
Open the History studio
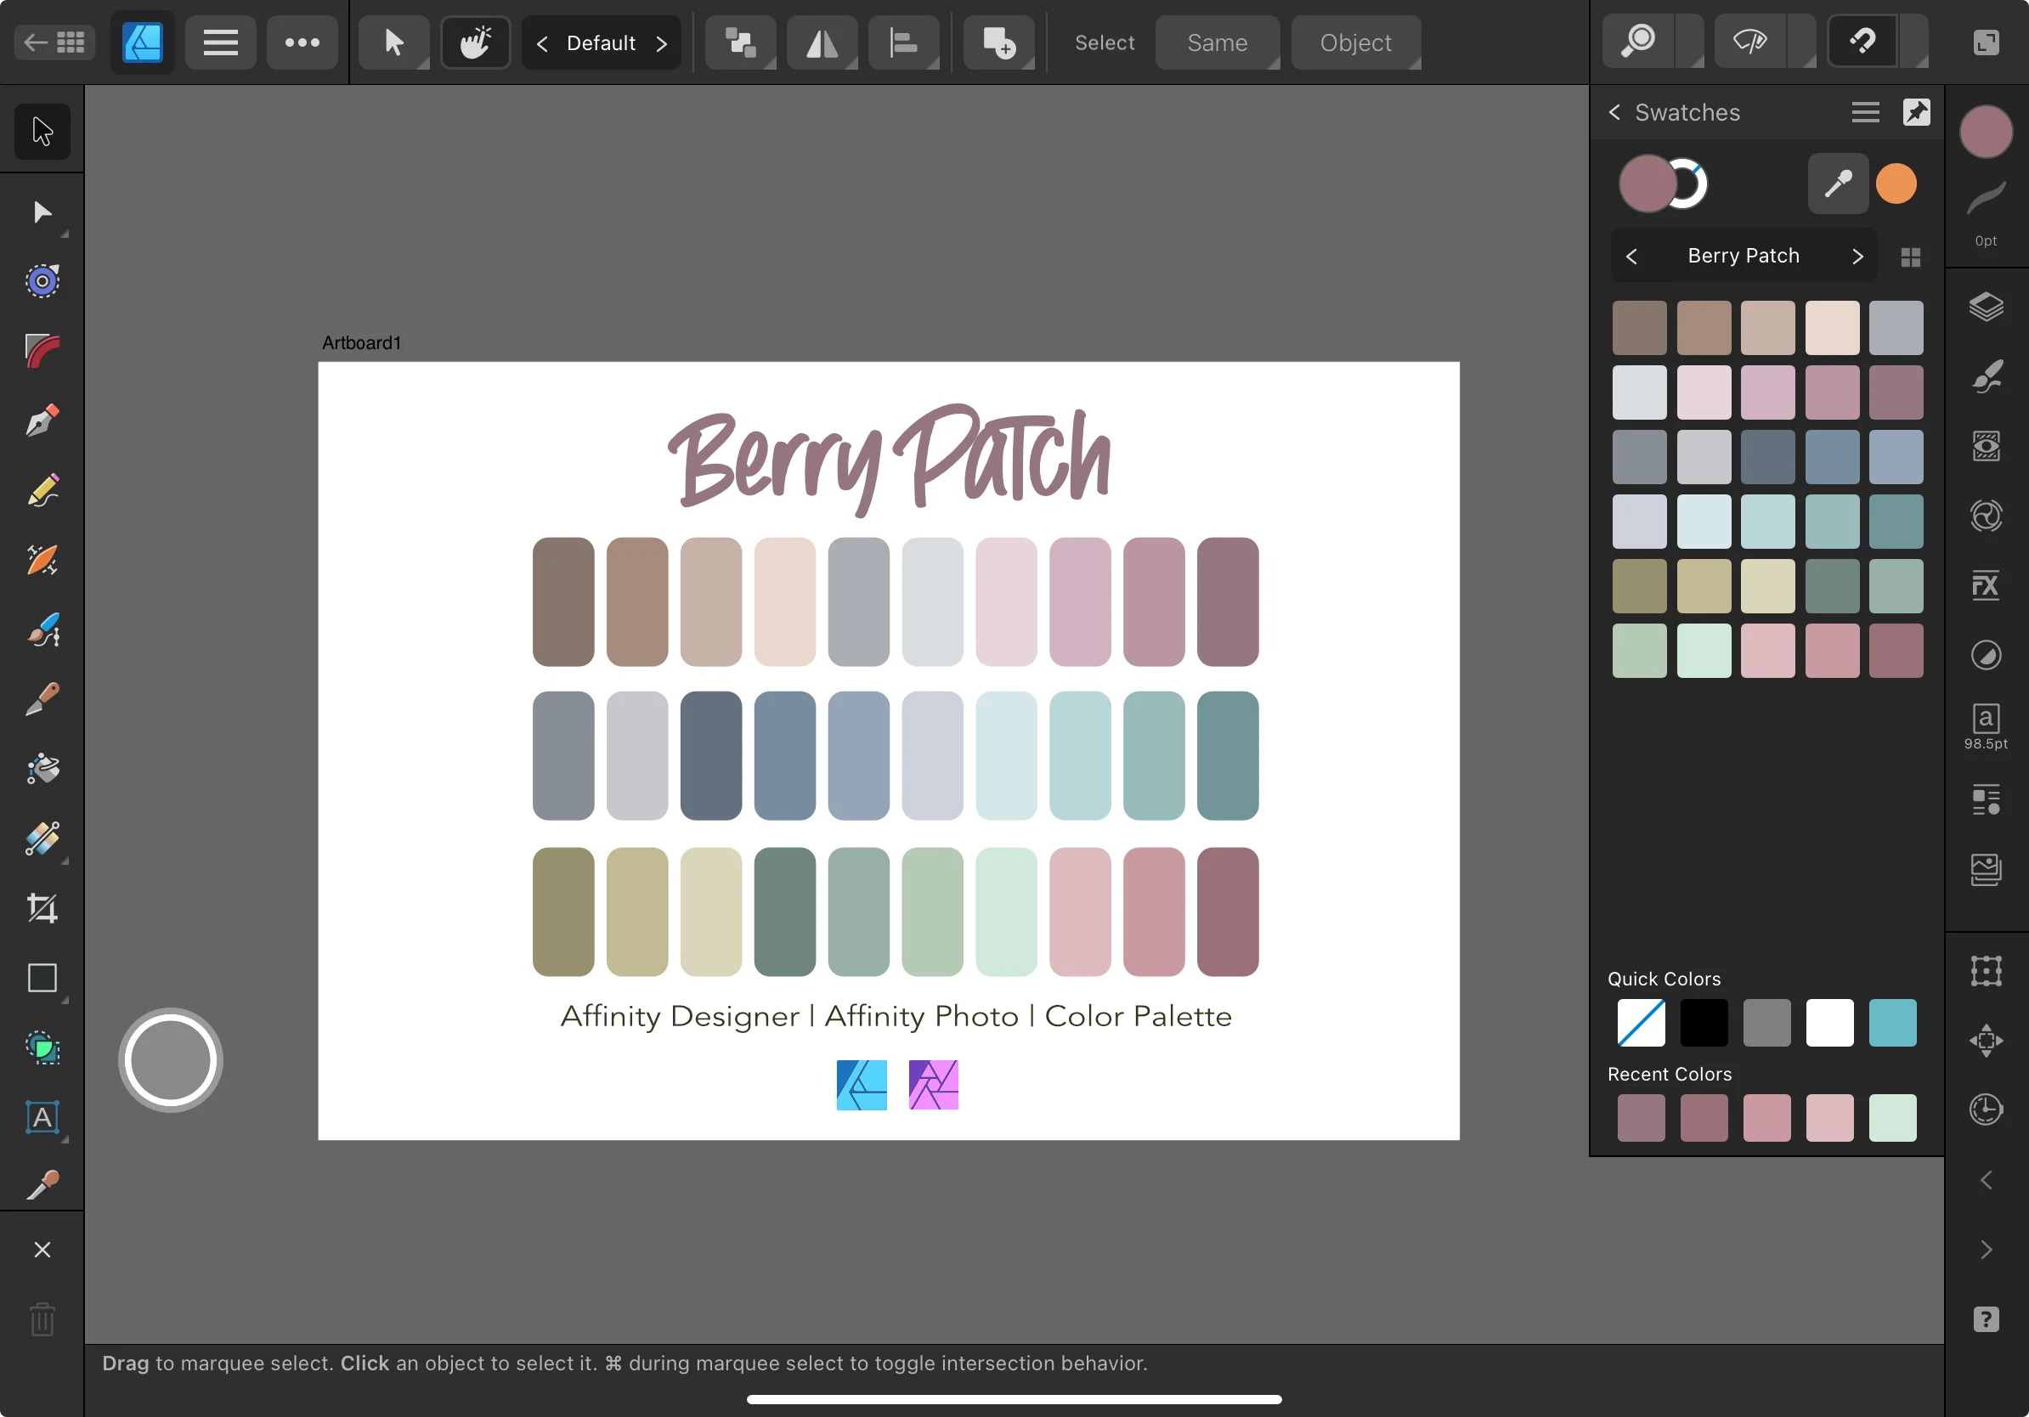(x=1986, y=1109)
